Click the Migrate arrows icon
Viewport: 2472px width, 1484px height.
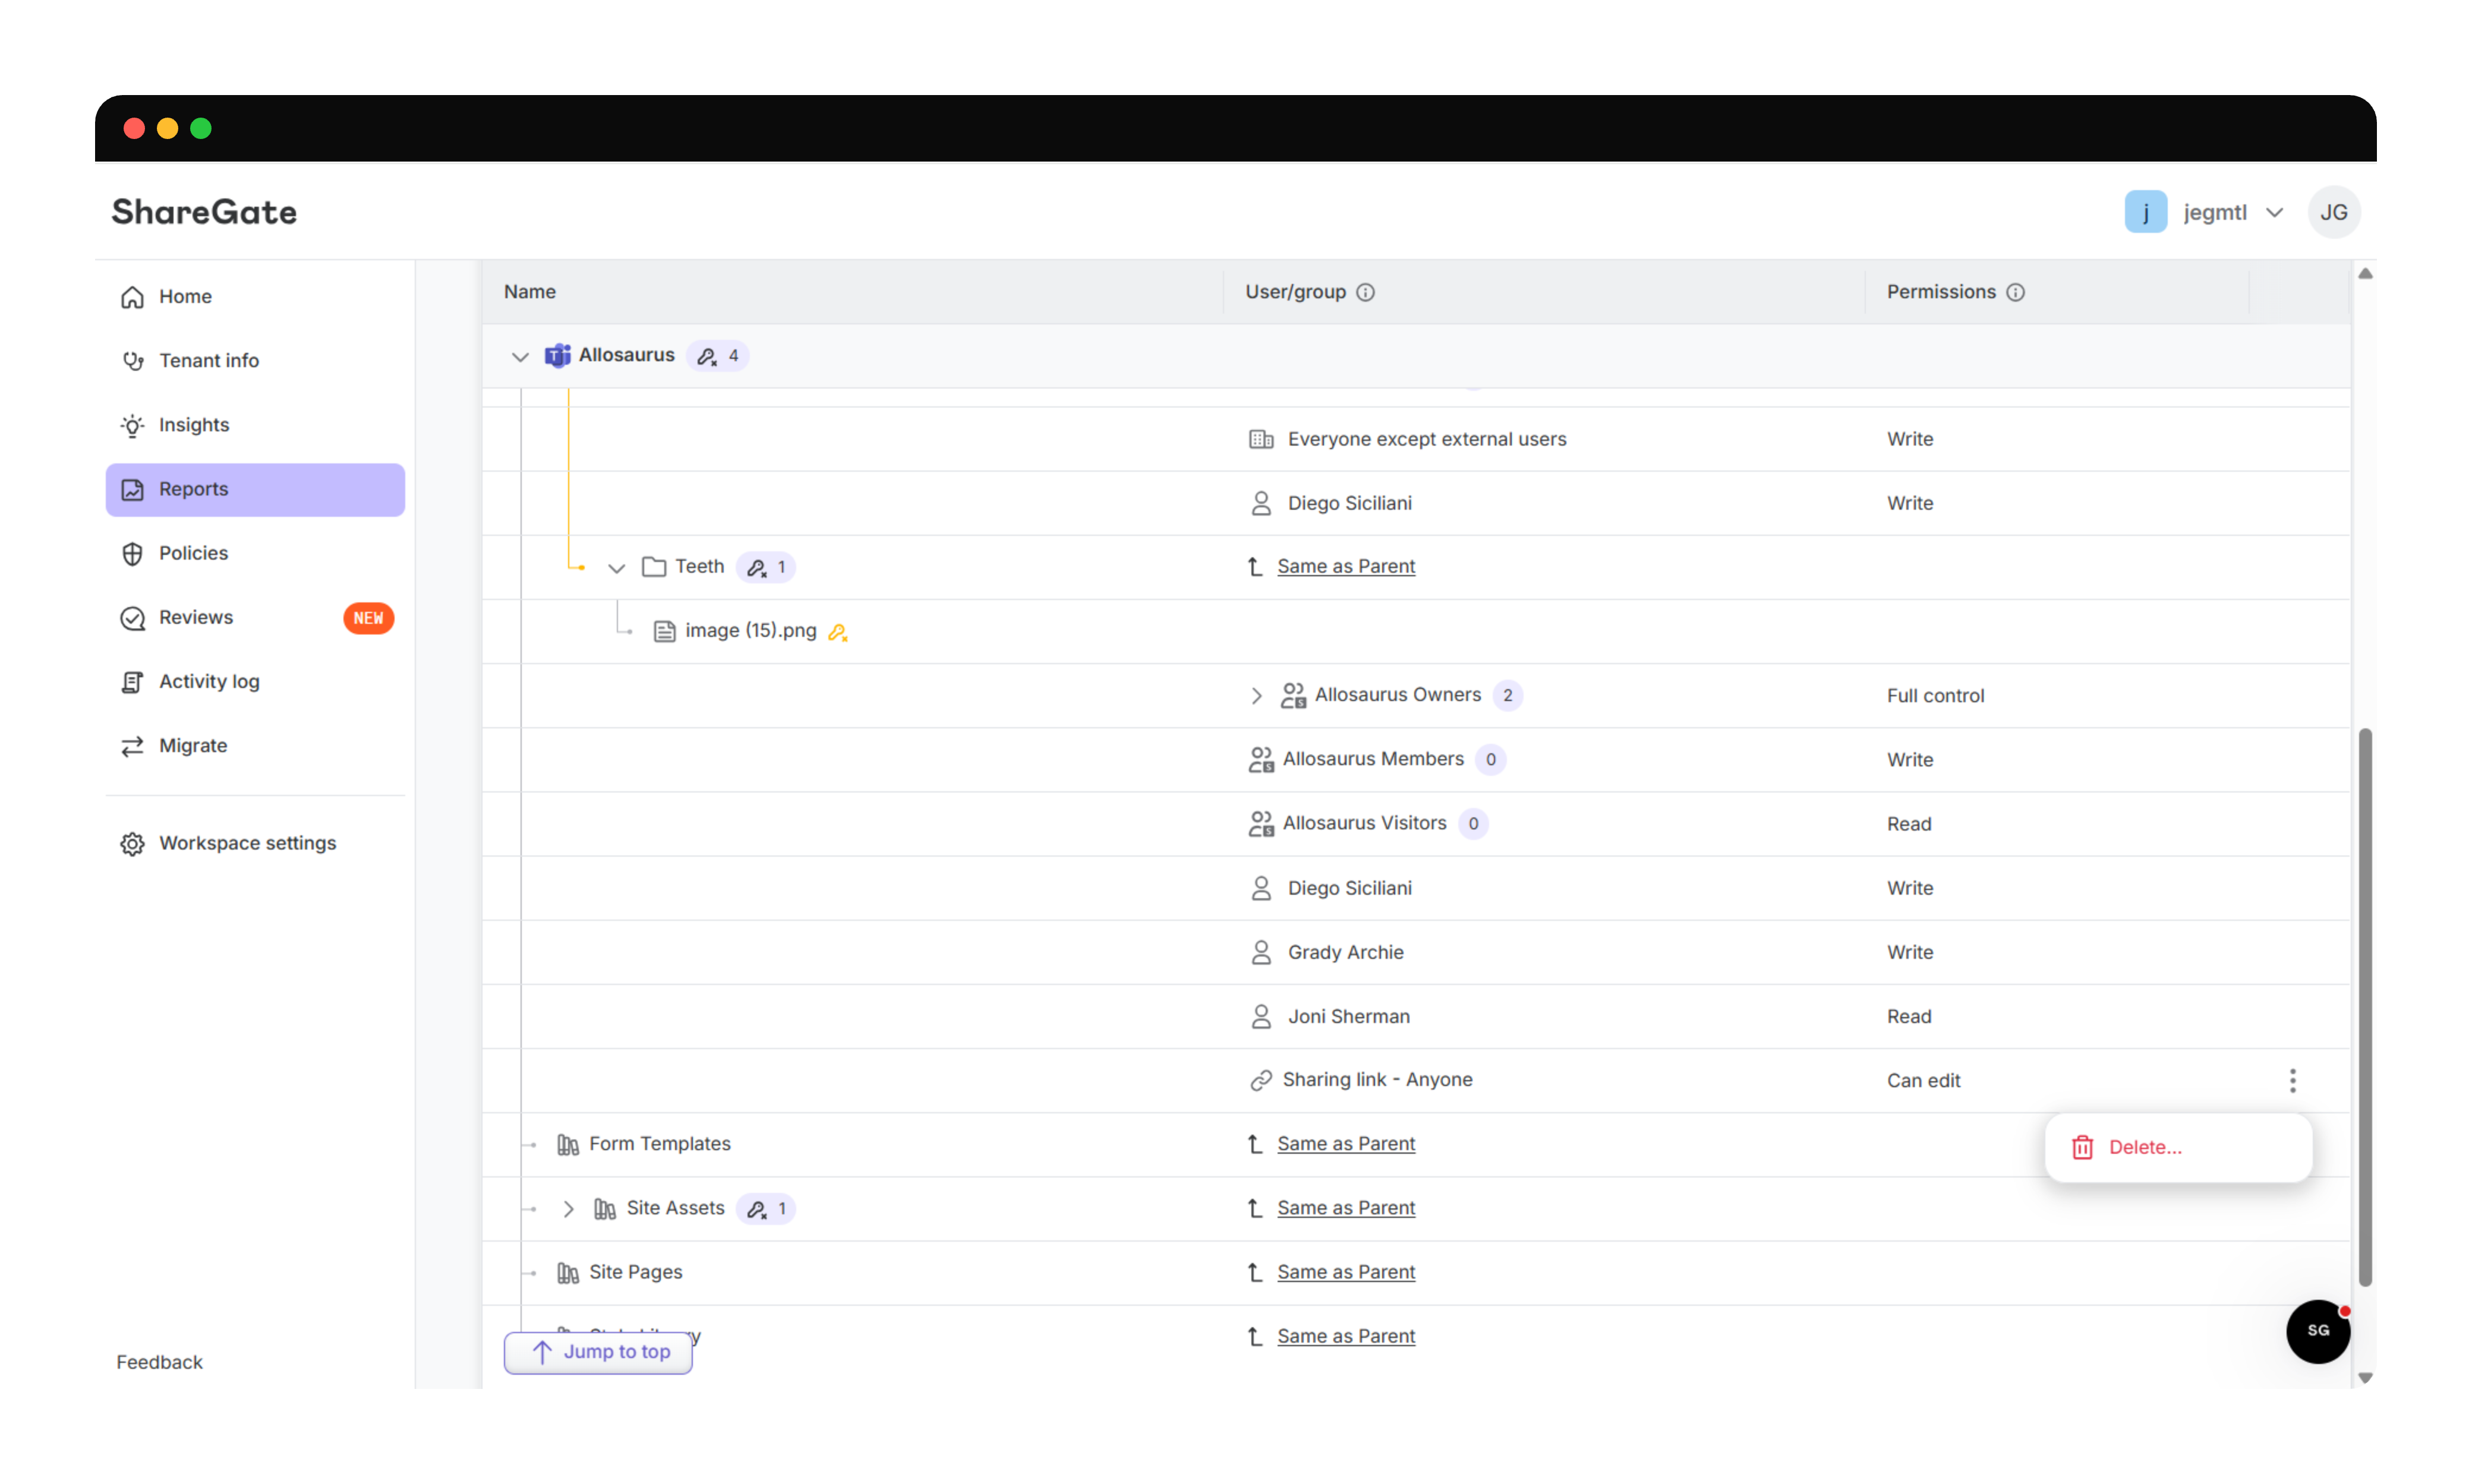click(132, 746)
